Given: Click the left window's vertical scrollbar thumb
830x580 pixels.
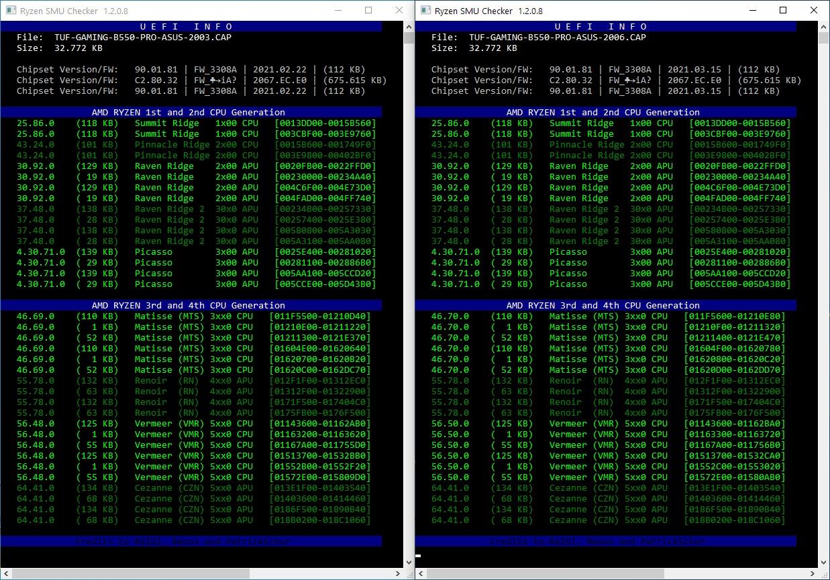Looking at the screenshot, I should 409,38.
